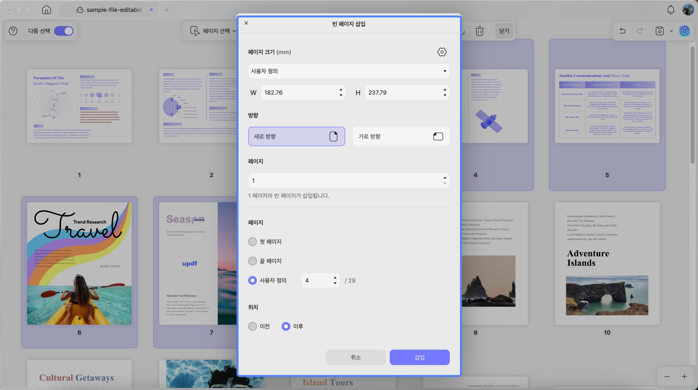The image size is (698, 390).
Task: Select page 5 Satellite Communications thumbnail
Action: click(607, 106)
